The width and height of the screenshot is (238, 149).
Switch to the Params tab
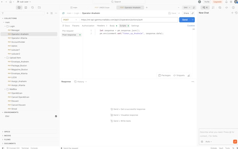[76, 26]
